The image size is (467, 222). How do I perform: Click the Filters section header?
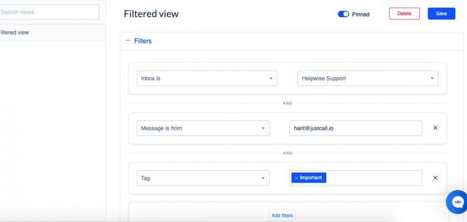(143, 41)
